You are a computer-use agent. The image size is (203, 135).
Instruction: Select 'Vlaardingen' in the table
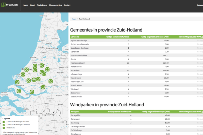point(76,78)
